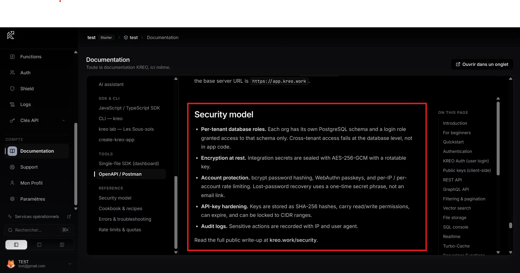Click the doc content scrollbar thumb

point(511,226)
